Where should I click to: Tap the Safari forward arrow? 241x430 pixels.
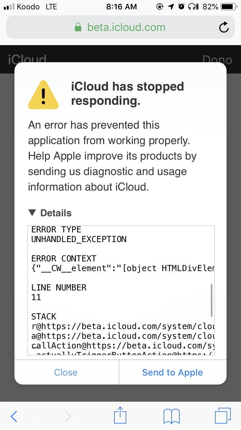tap(68, 416)
